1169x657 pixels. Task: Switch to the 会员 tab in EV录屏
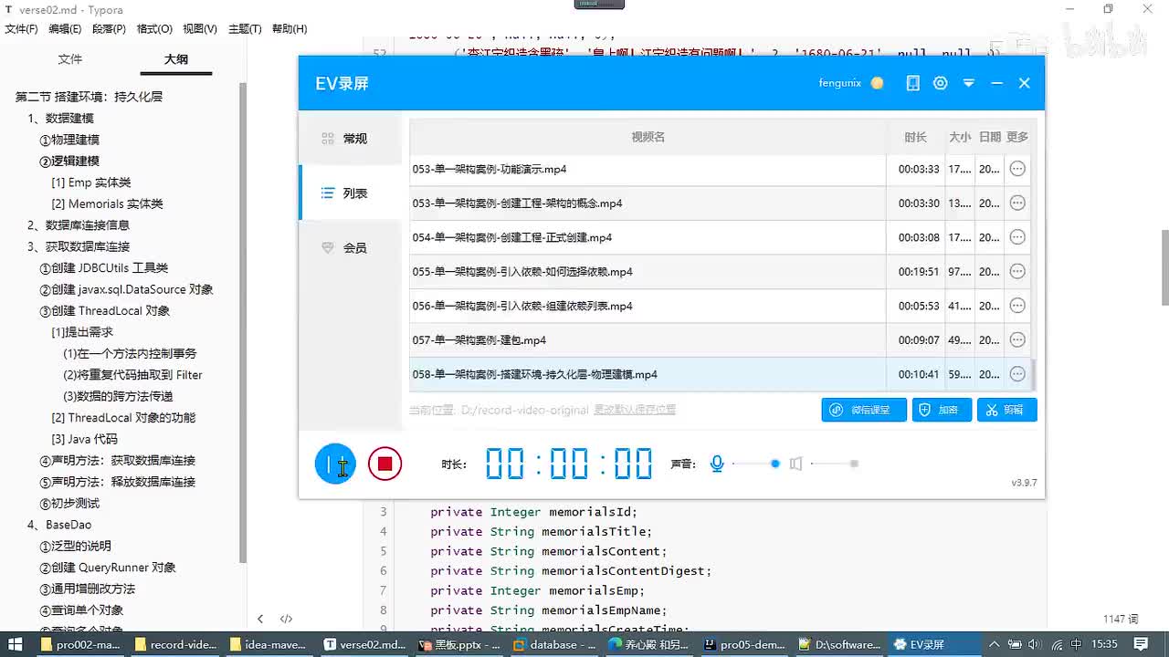[x=350, y=248]
